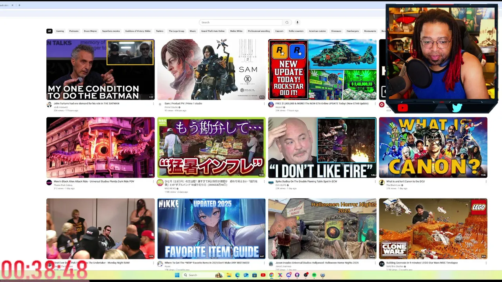Open video title 'Sam | Product PV | Prime 1 studio'

coord(183,103)
